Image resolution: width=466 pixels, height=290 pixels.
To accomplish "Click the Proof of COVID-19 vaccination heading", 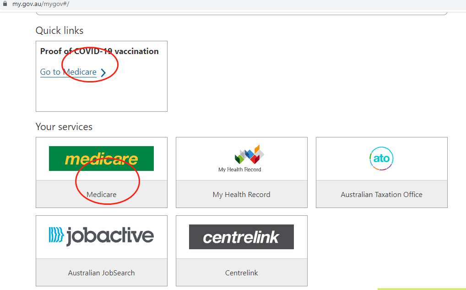I will pos(99,51).
